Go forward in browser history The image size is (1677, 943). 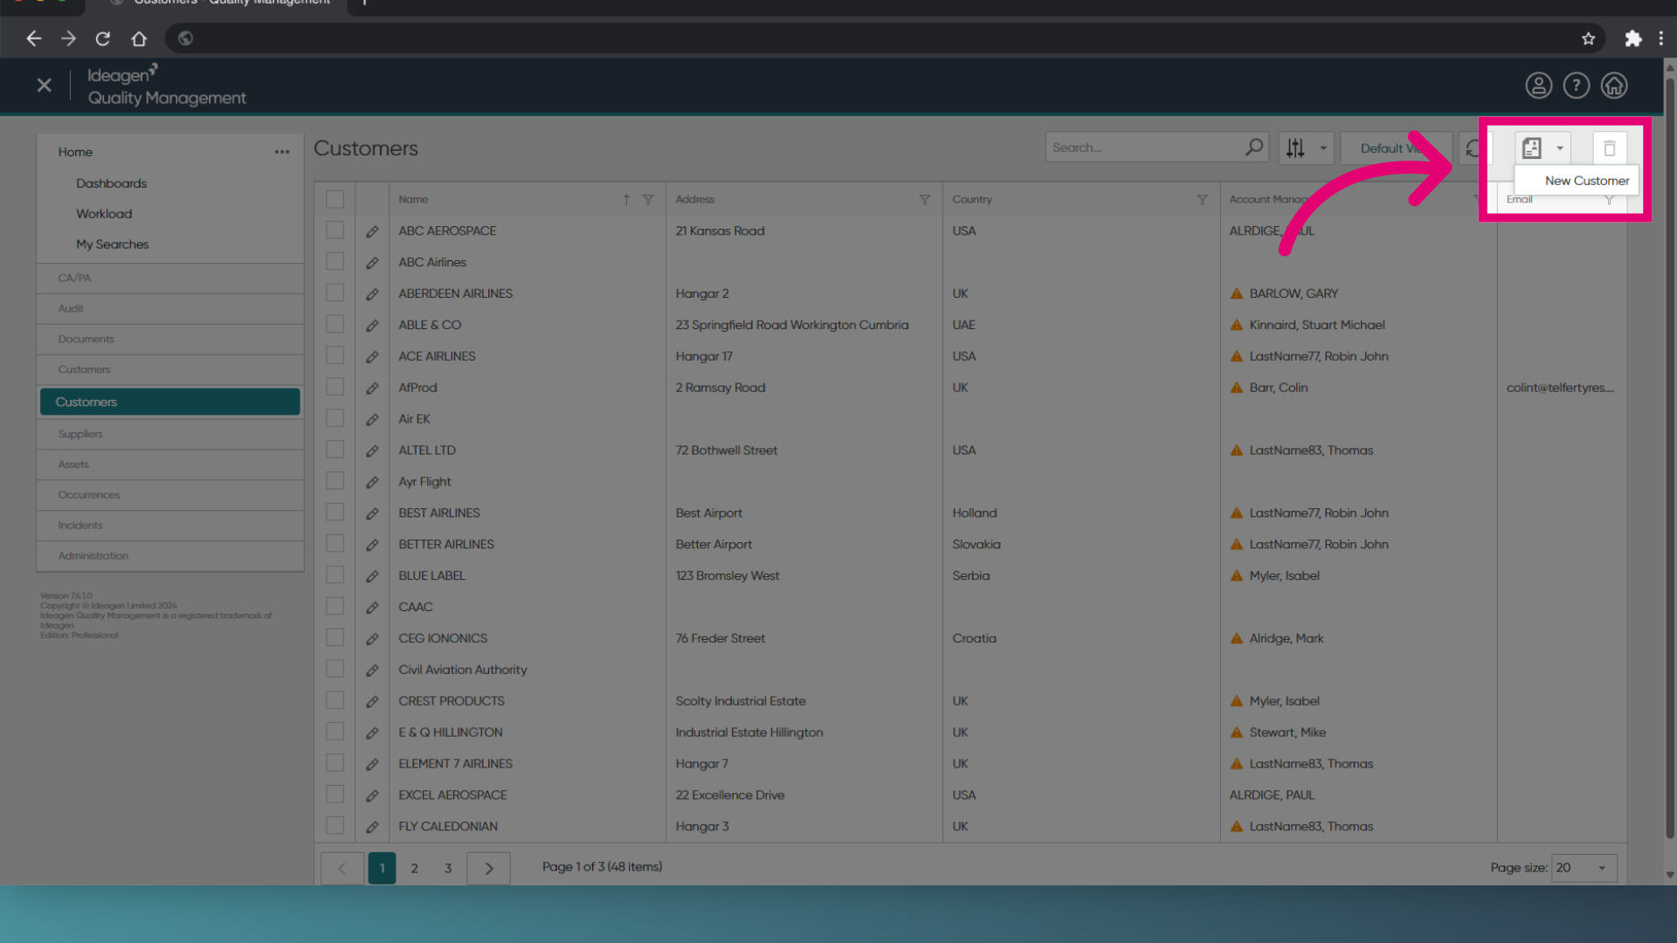[x=68, y=38]
